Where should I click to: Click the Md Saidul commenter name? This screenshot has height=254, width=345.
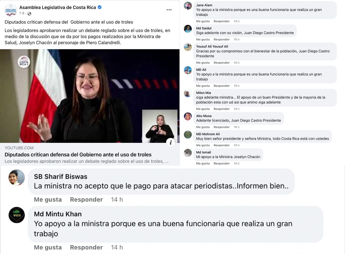(204, 28)
